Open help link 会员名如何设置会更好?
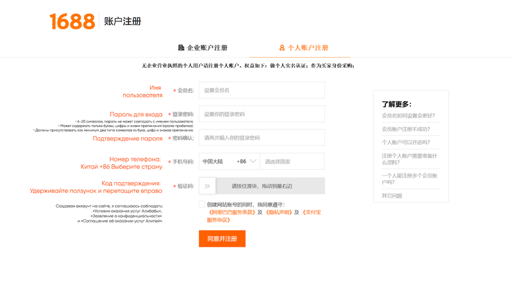 [x=408, y=116]
